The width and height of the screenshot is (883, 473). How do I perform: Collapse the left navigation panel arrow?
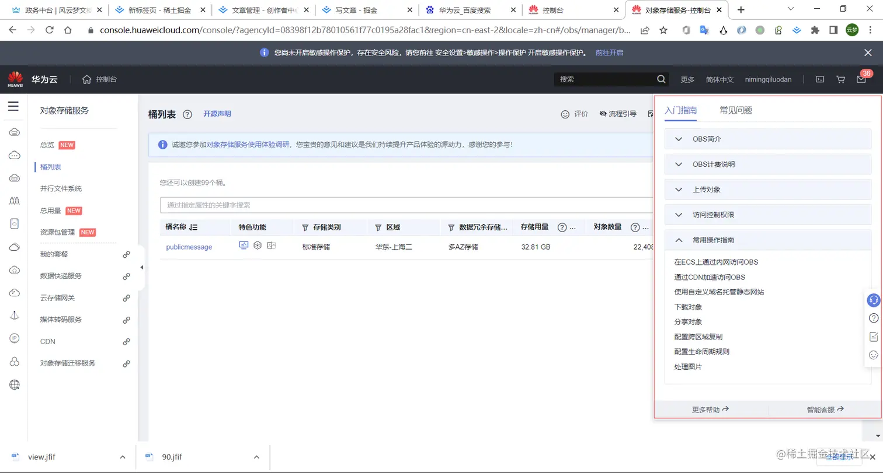pyautogui.click(x=141, y=267)
